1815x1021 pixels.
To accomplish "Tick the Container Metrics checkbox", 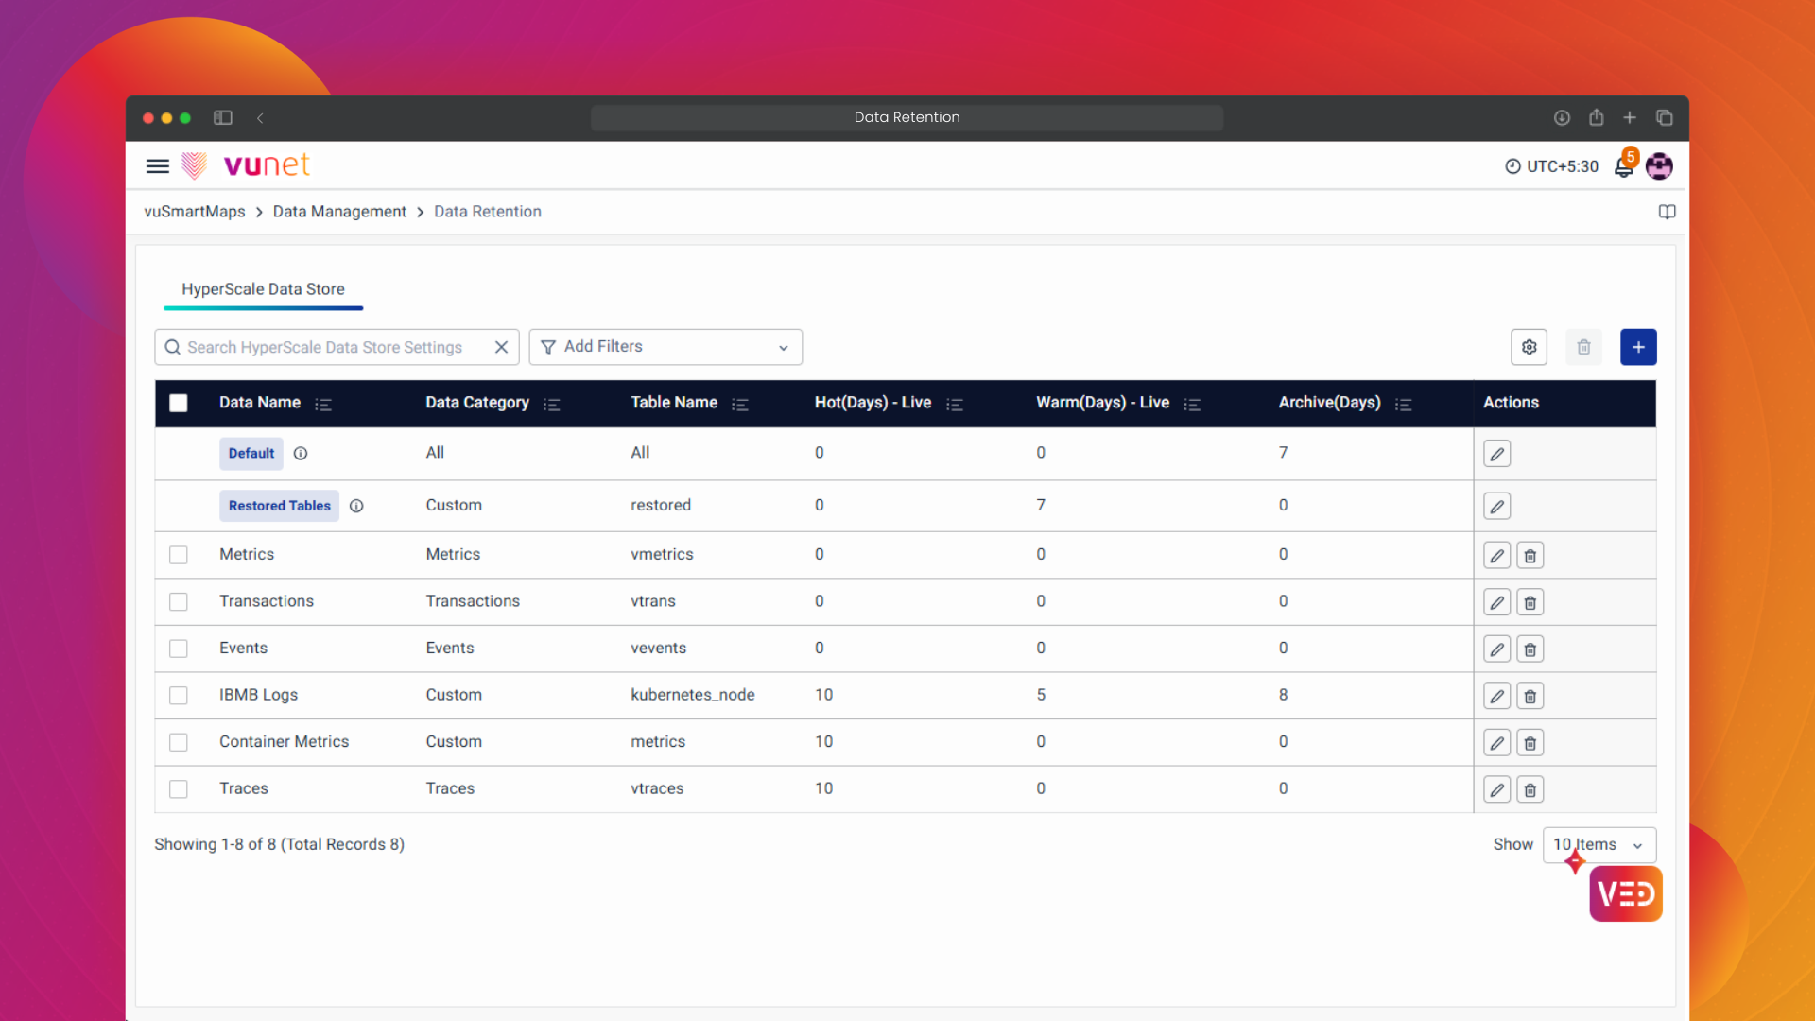I will coord(178,742).
